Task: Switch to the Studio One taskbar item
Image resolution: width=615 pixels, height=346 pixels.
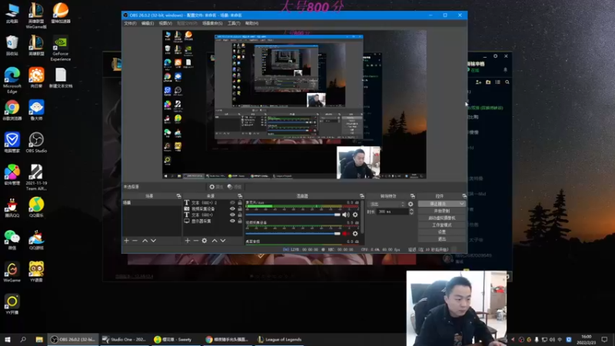Action: (124, 339)
